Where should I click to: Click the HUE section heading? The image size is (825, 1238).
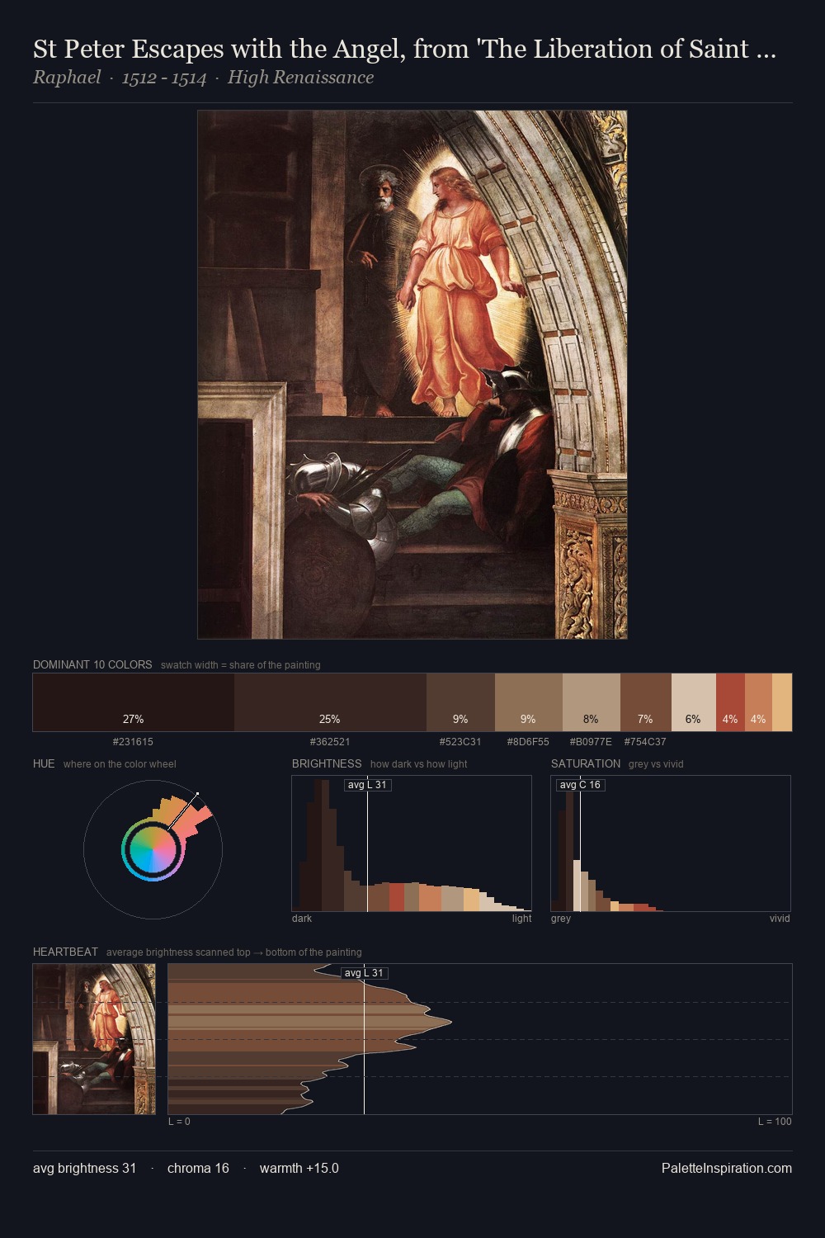44,763
